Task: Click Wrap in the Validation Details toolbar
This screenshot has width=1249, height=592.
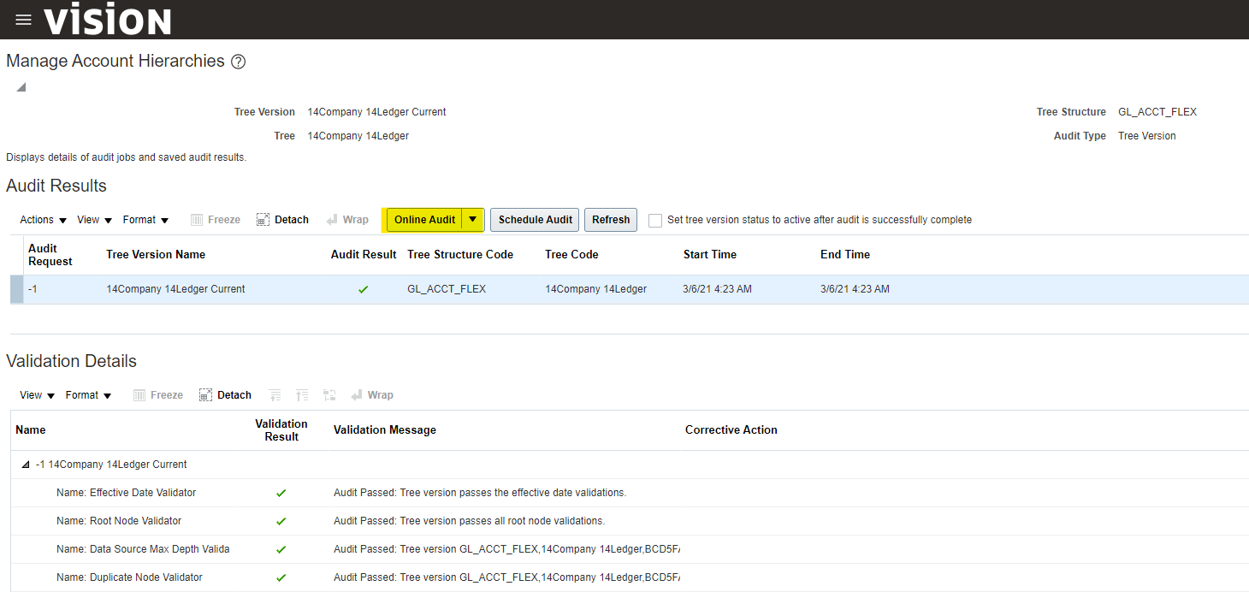Action: coord(371,395)
